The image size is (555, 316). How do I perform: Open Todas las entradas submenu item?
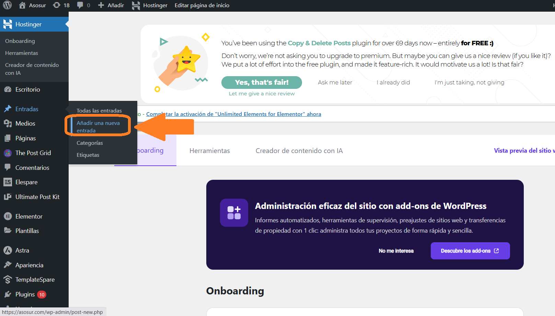[99, 110]
